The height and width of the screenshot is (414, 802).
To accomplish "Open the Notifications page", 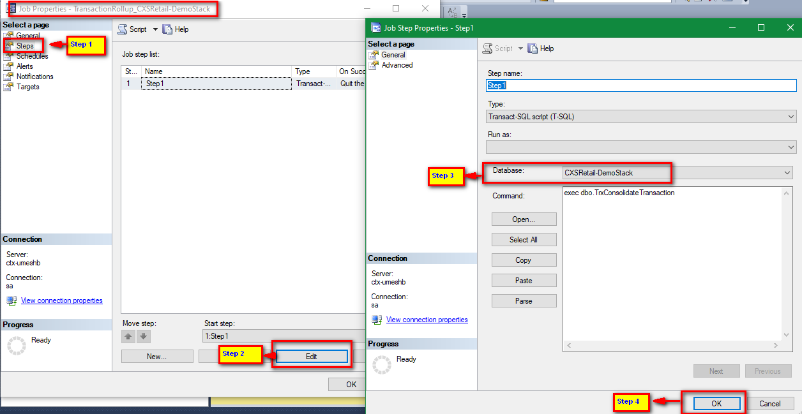I will click(x=34, y=77).
